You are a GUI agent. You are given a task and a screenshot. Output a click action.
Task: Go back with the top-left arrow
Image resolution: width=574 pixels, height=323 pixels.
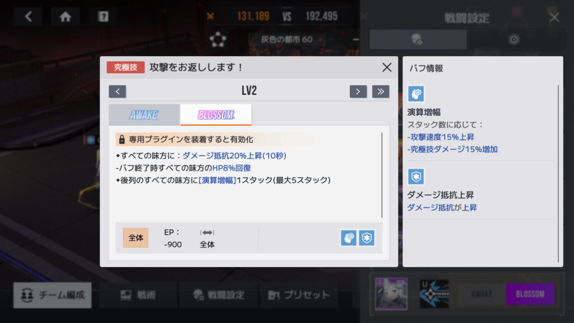click(x=28, y=16)
